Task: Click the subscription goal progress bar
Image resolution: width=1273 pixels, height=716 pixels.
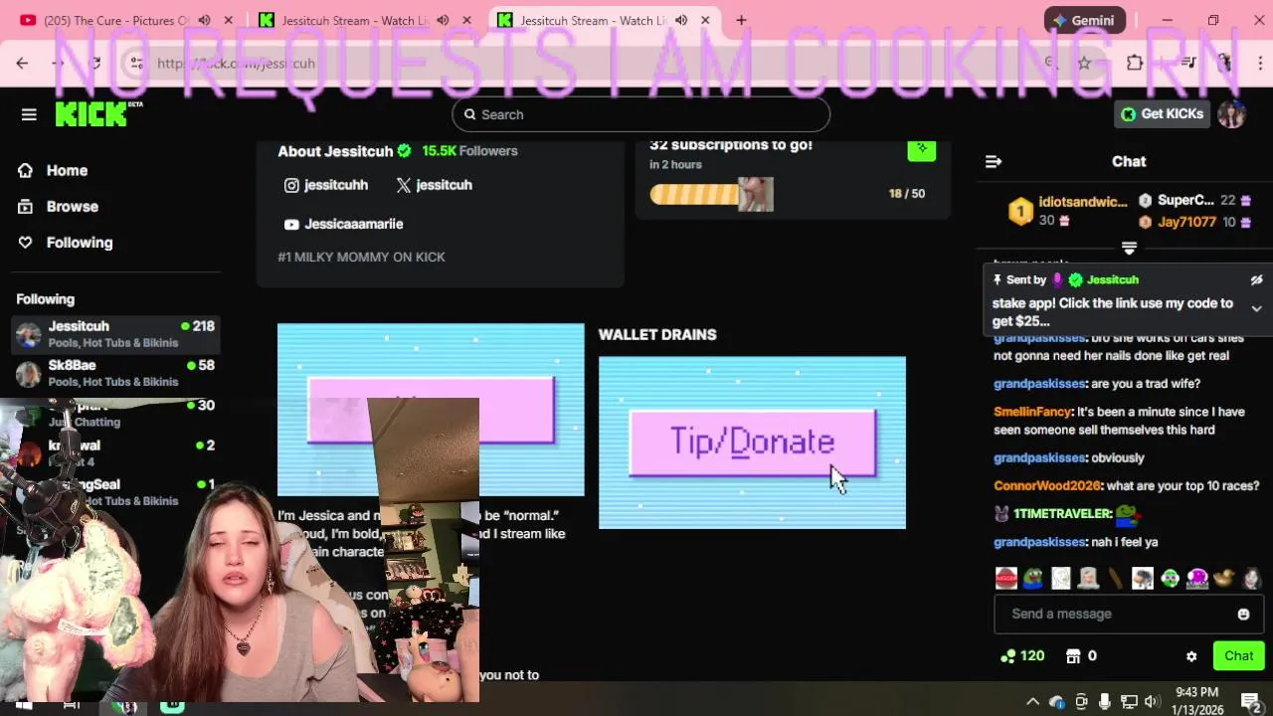Action: click(x=711, y=194)
